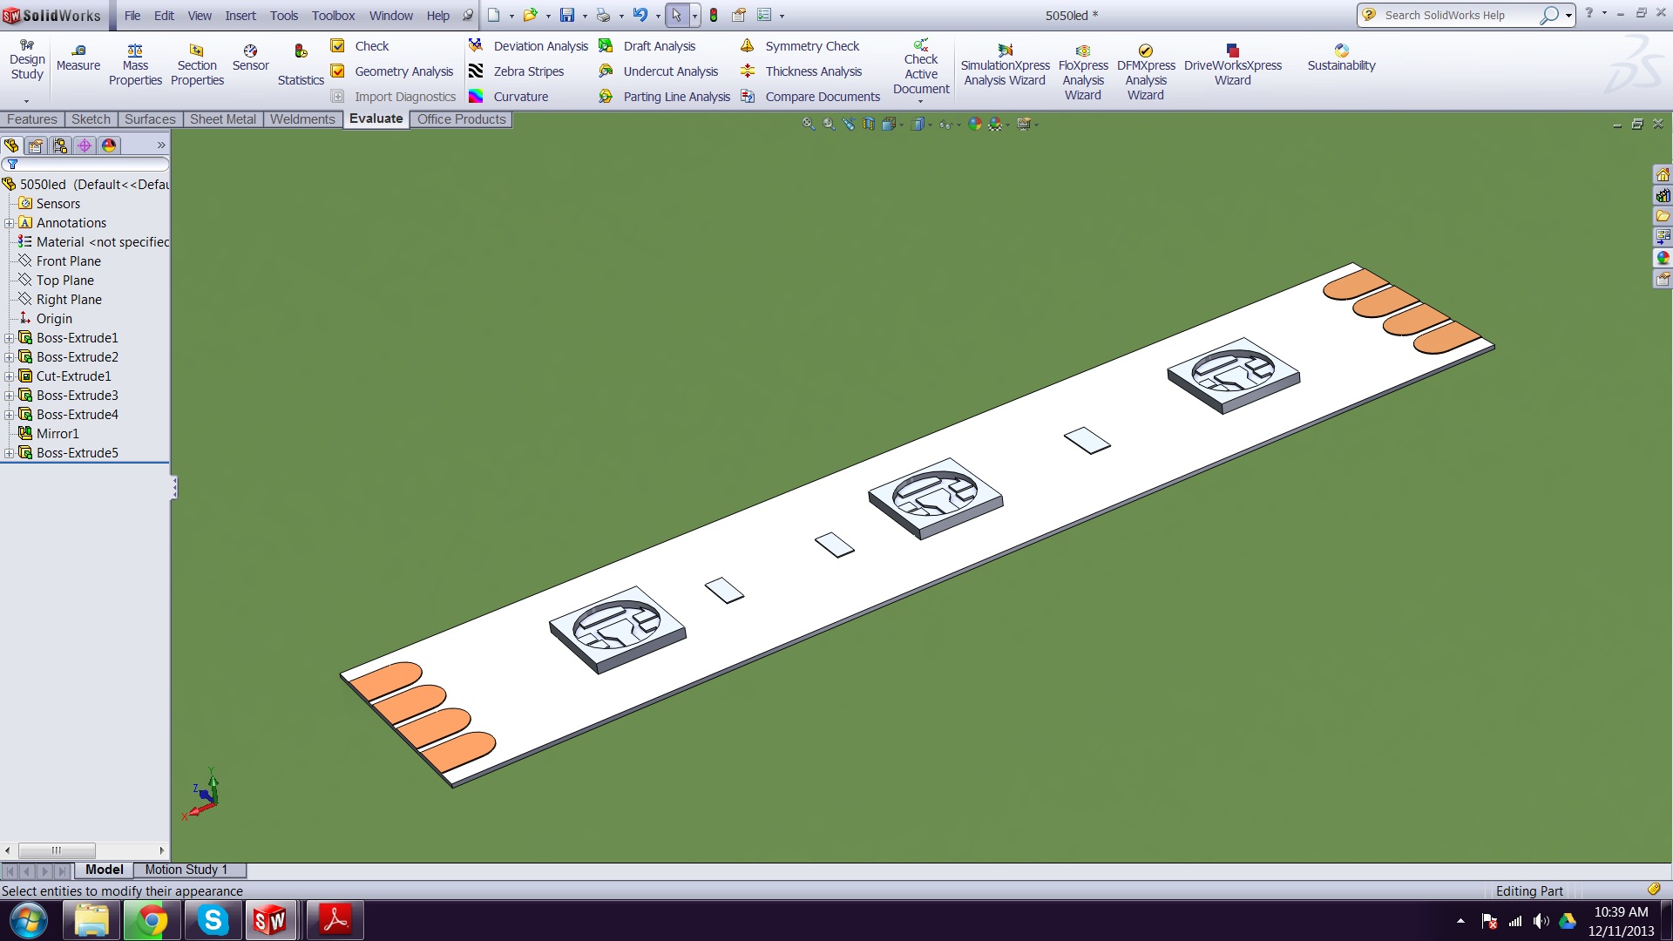Viewport: 1673px width, 941px height.
Task: Open the Sustainability tool
Action: (x=1341, y=58)
